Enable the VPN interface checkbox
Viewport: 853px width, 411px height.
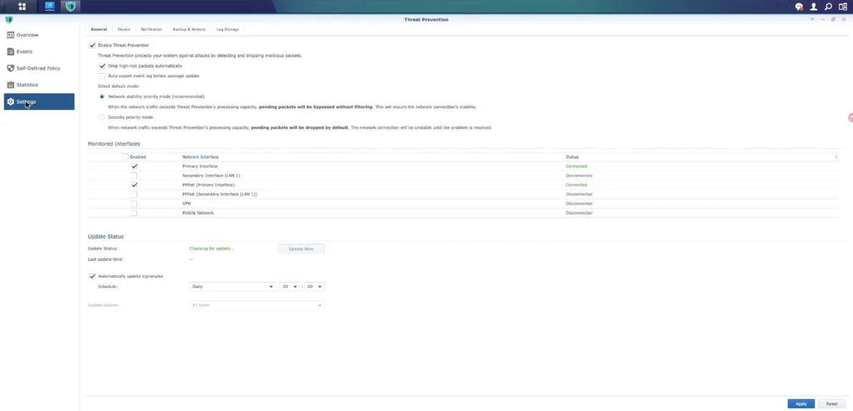134,203
